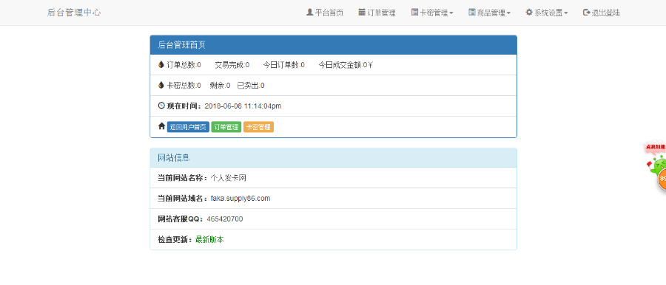The width and height of the screenshot is (666, 285).
Task: Open the 系统设置 dropdown menu
Action: 547,13
